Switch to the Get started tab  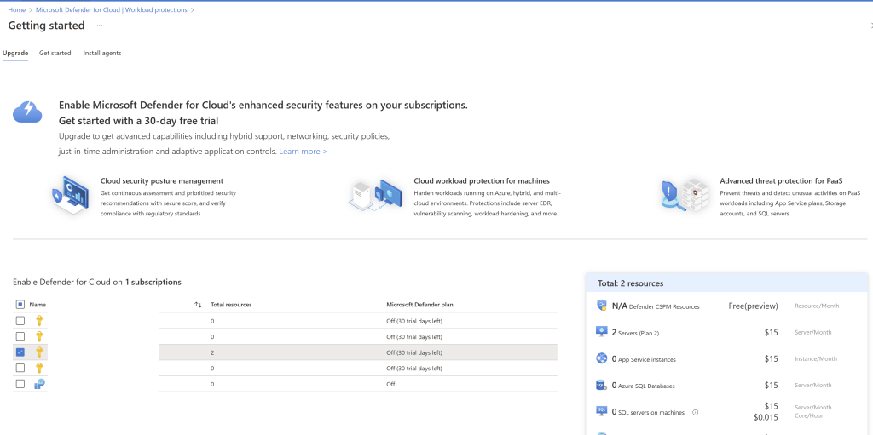coord(55,53)
